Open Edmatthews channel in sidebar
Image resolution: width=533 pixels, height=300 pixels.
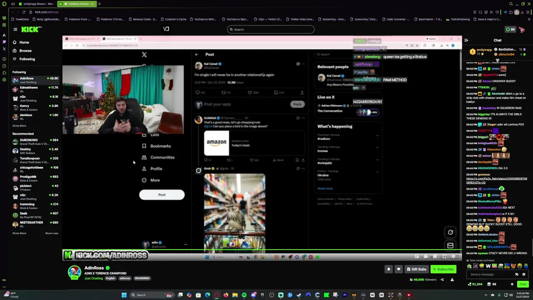(x=35, y=89)
